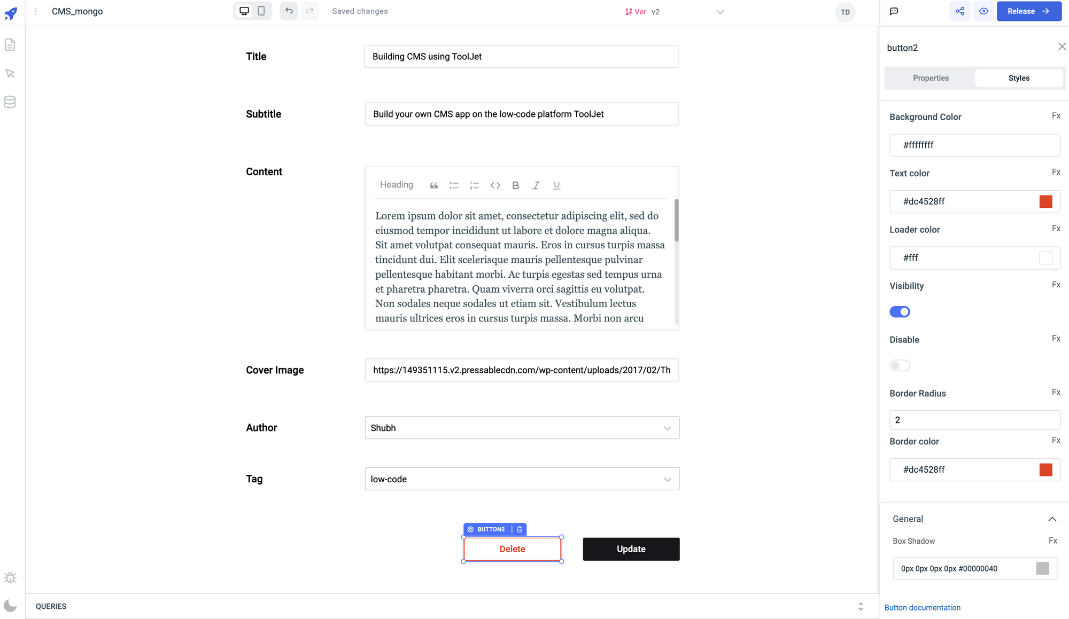Open datasources database icon in sidebar
The image size is (1069, 619).
point(10,102)
